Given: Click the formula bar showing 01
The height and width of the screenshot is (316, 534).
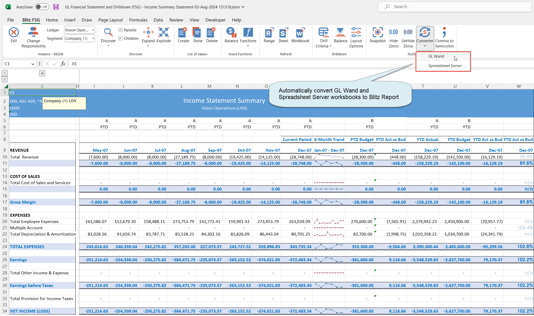Looking at the screenshot, I should 301,64.
